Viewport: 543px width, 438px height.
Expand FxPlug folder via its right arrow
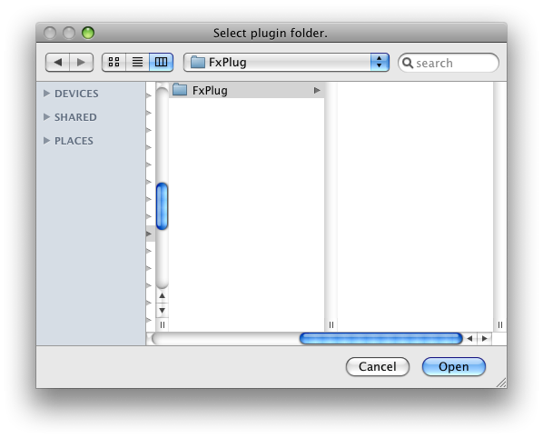[317, 91]
